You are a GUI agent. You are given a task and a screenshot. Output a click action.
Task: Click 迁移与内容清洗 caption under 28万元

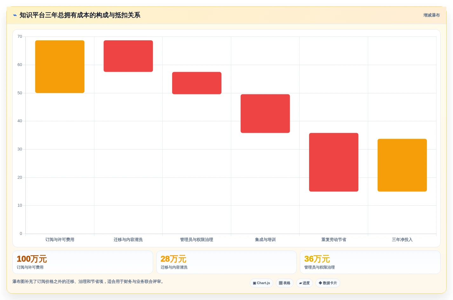(x=174, y=267)
